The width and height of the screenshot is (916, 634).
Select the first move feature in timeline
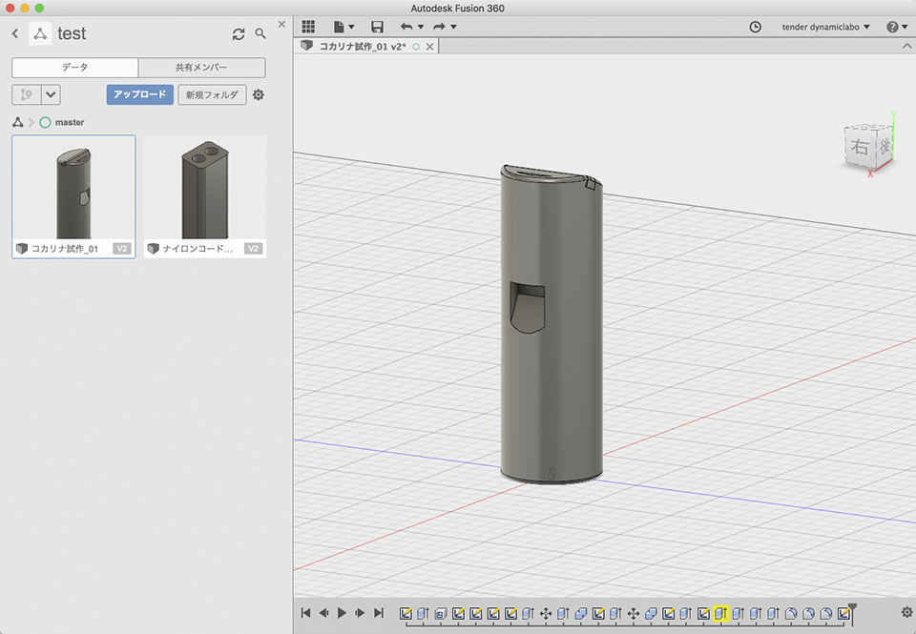click(546, 613)
